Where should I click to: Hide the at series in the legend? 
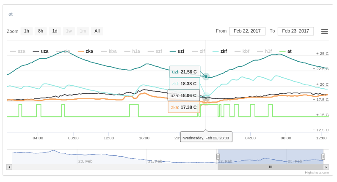(x=286, y=51)
